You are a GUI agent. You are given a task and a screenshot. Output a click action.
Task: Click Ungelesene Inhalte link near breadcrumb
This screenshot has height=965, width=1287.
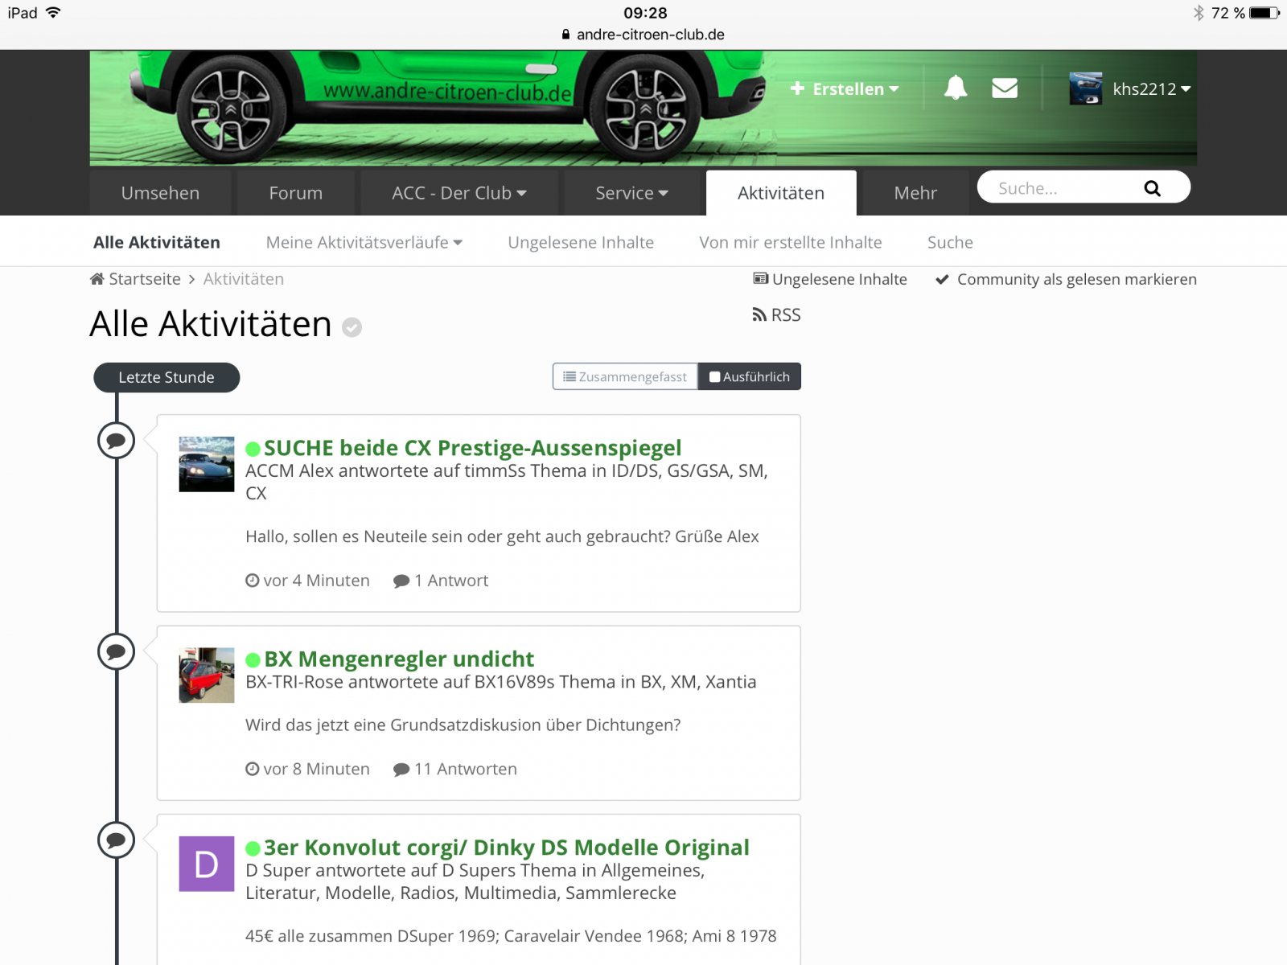click(x=840, y=279)
